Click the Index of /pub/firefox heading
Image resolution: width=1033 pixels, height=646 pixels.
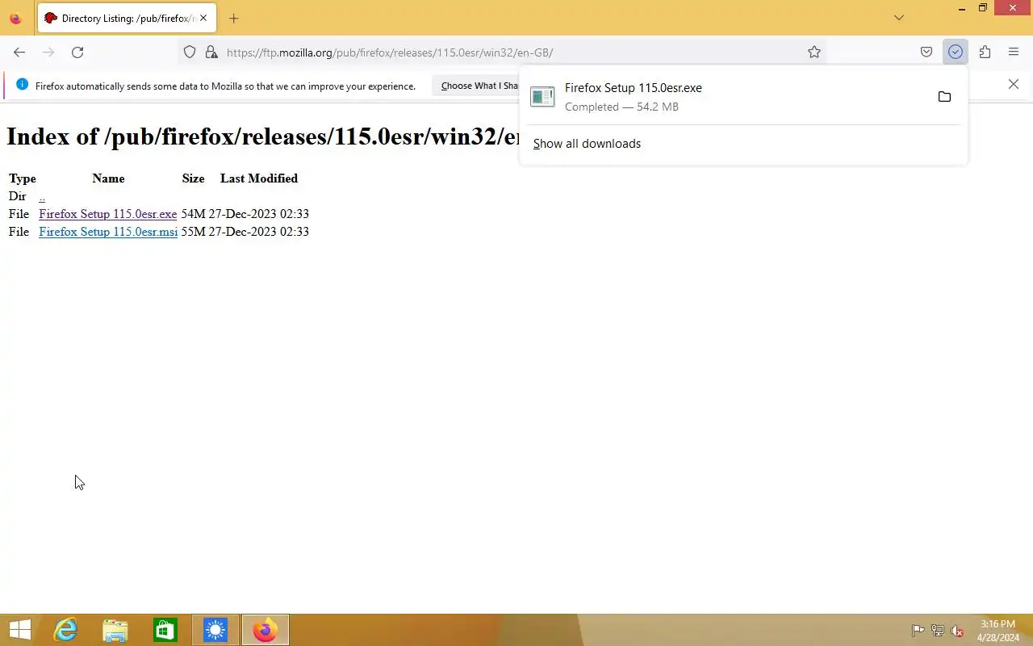(x=262, y=136)
